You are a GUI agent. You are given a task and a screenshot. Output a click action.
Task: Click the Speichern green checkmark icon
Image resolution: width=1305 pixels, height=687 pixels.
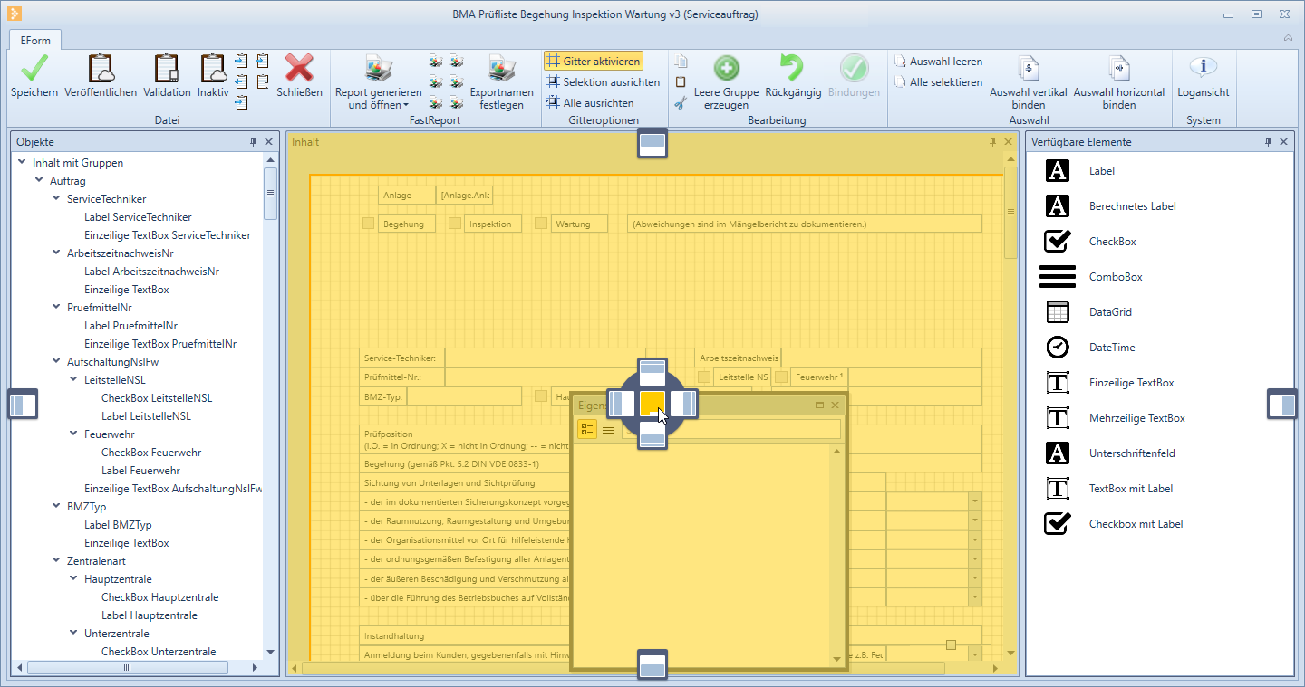[34, 69]
